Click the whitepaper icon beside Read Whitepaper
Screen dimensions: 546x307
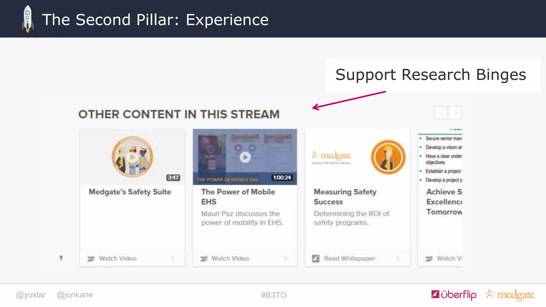pos(316,258)
